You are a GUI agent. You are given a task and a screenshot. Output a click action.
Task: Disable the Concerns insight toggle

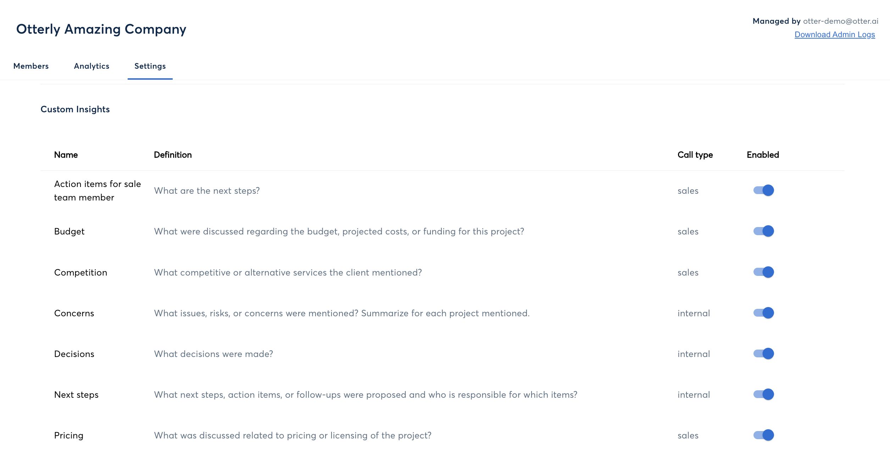[x=764, y=313]
